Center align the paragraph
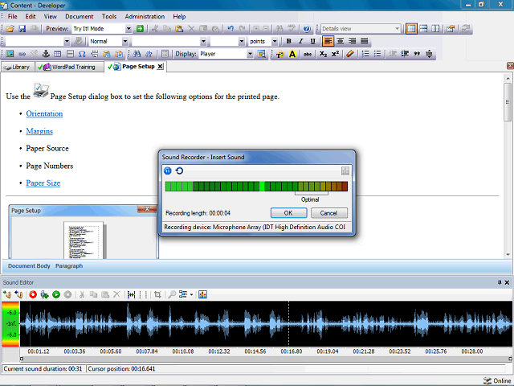Image resolution: width=514 pixels, height=386 pixels. click(x=341, y=41)
